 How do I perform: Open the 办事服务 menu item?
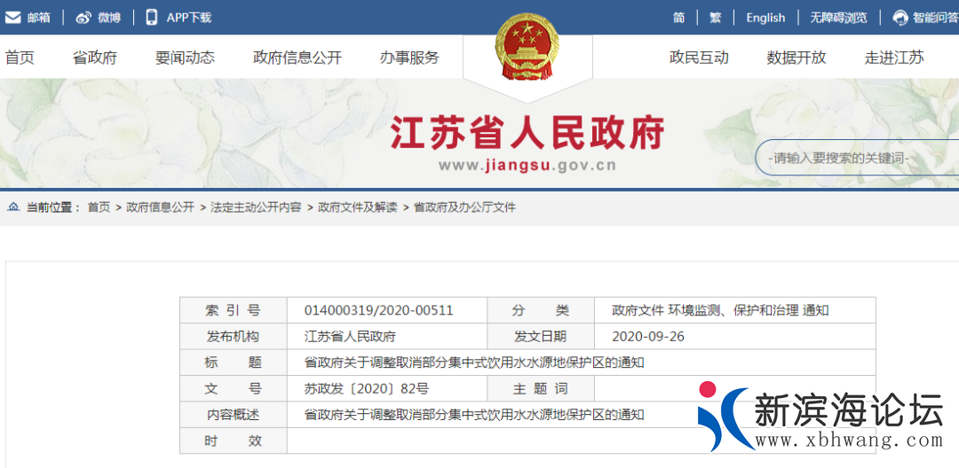pos(409,58)
